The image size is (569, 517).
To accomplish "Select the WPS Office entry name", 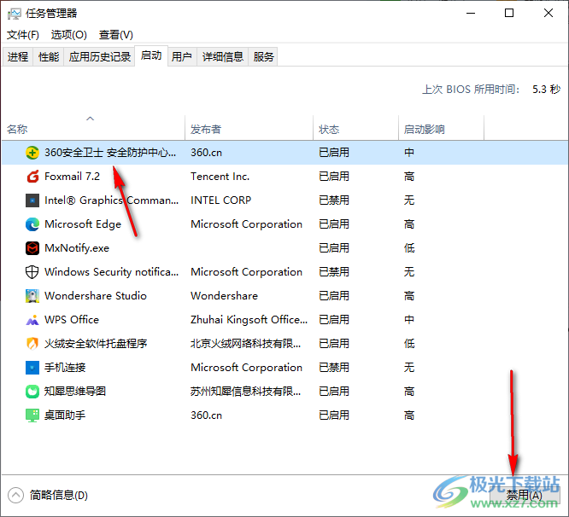I will pyautogui.click(x=72, y=320).
